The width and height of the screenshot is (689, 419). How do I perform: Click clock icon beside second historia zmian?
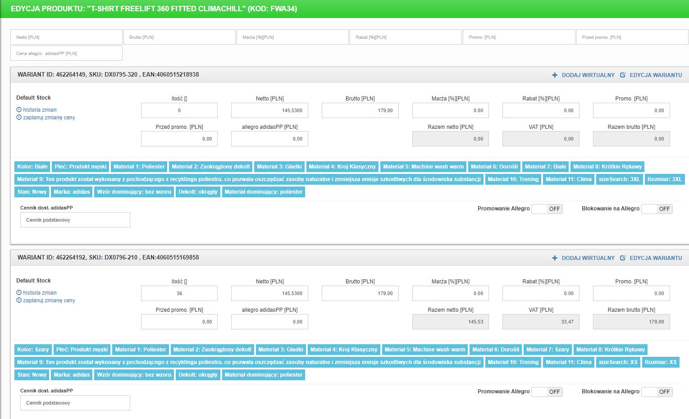[19, 292]
